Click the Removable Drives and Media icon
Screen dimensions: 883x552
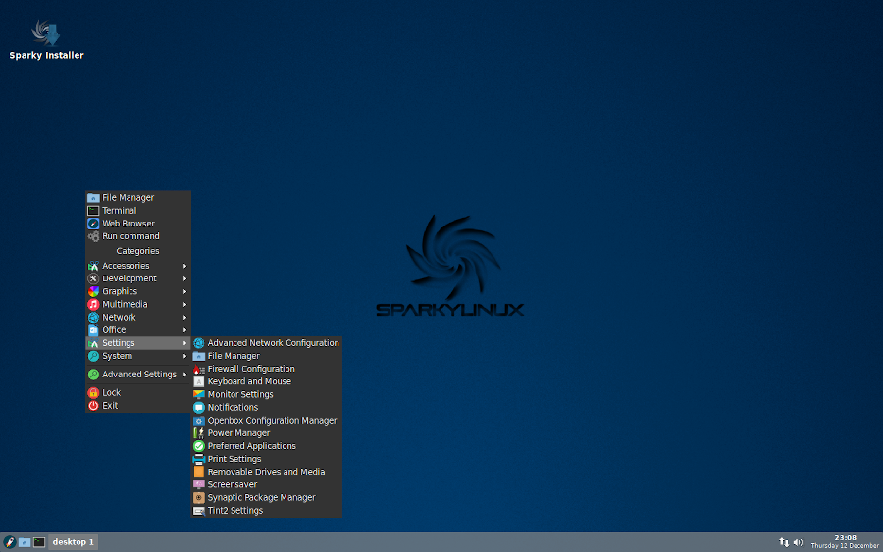(x=199, y=473)
